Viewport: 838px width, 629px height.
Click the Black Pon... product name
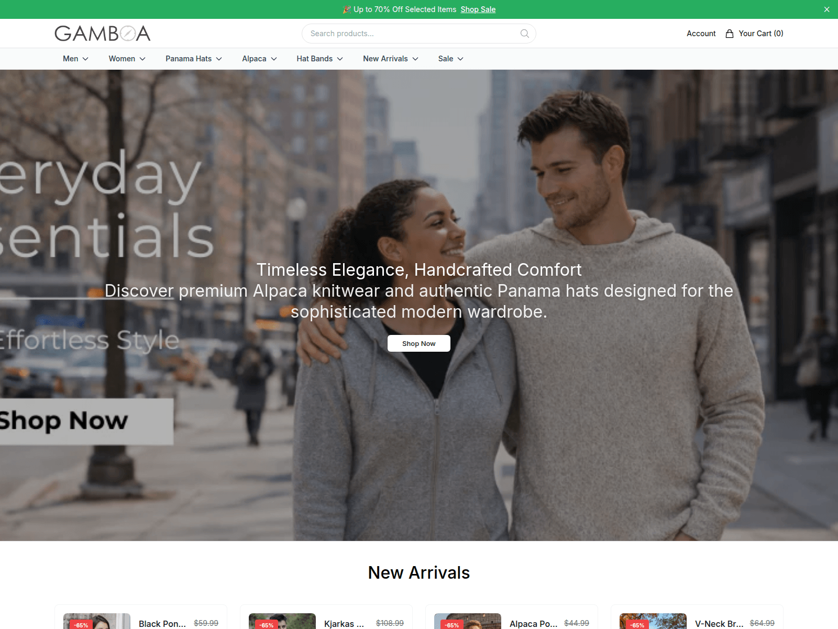click(x=162, y=623)
